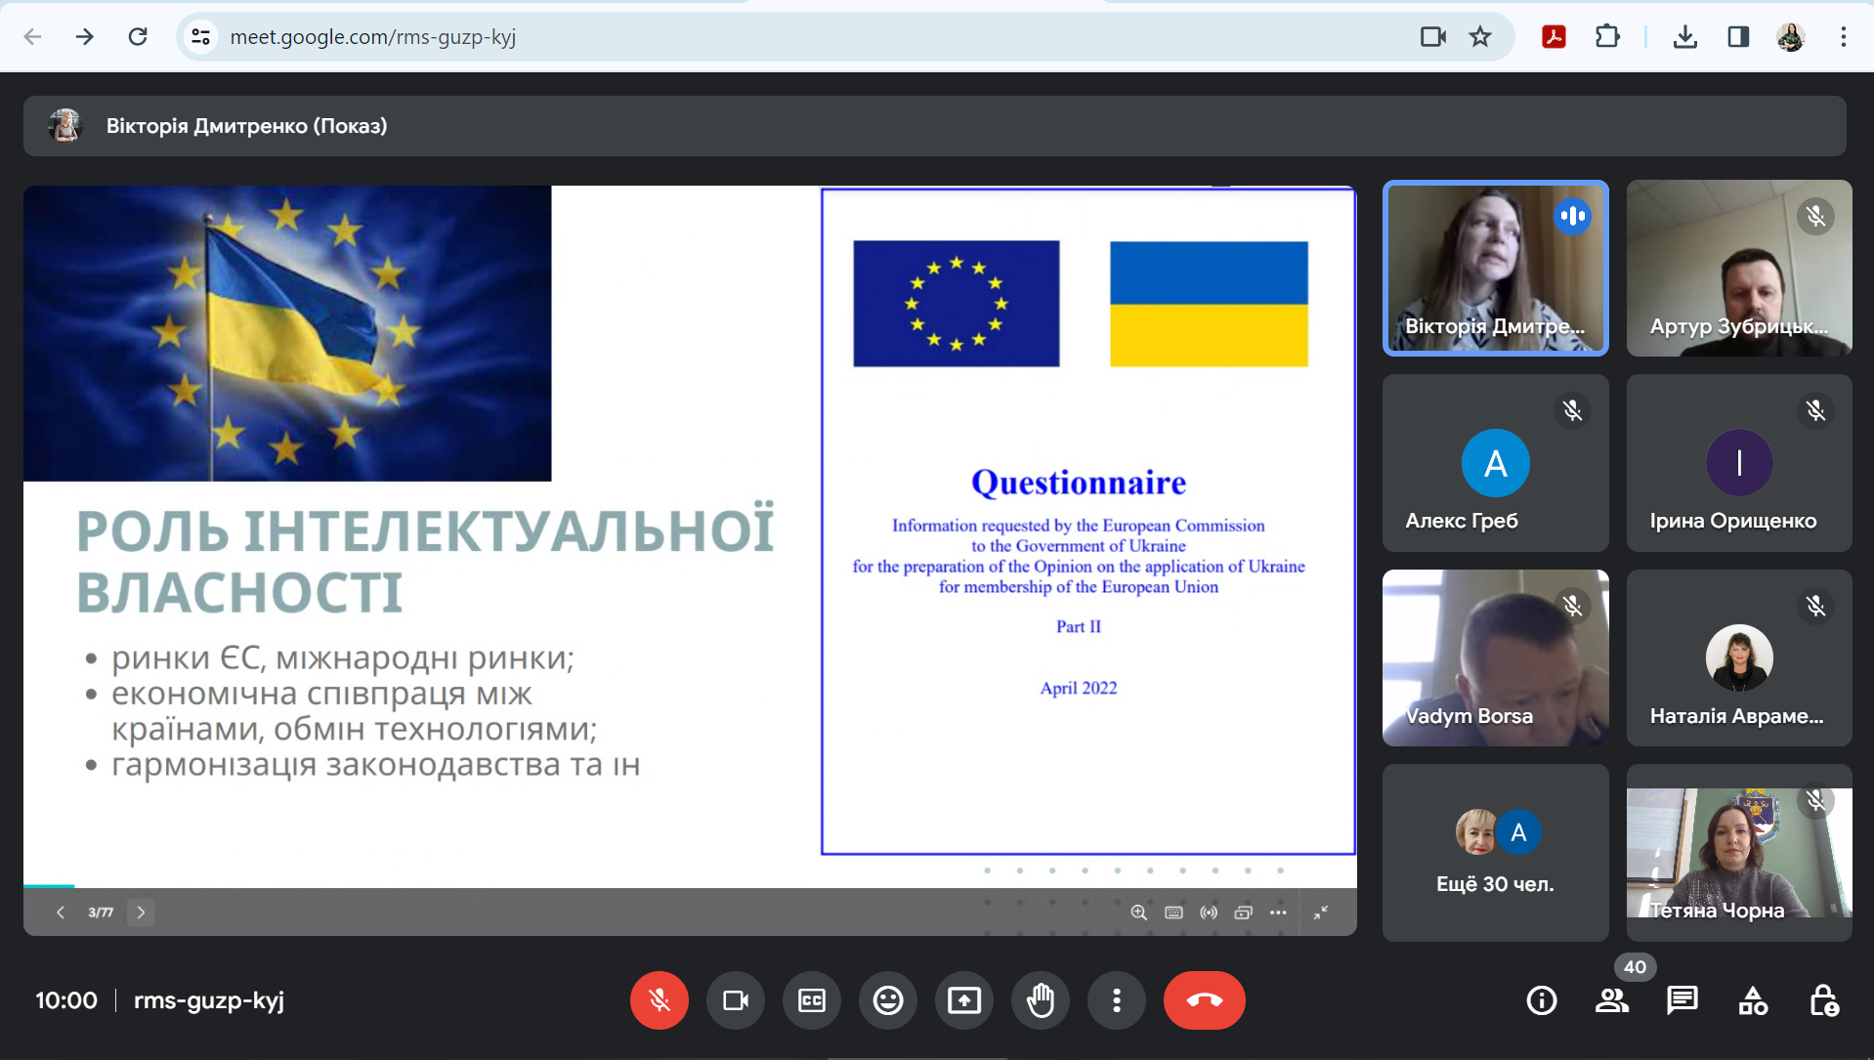Click Наталія Авраменко's profile photo
Image resolution: width=1874 pixels, height=1060 pixels.
(1739, 657)
